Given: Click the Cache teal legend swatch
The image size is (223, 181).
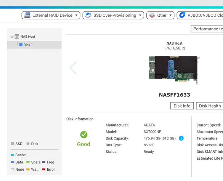Looking at the screenshot, I should (12, 155).
